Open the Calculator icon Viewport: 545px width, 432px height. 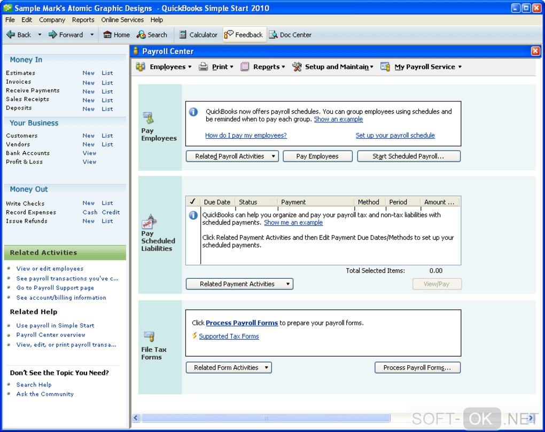point(183,34)
